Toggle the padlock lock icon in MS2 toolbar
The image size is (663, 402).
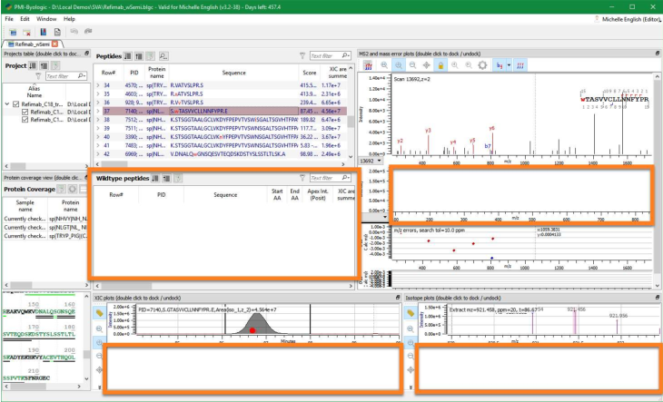coord(440,65)
